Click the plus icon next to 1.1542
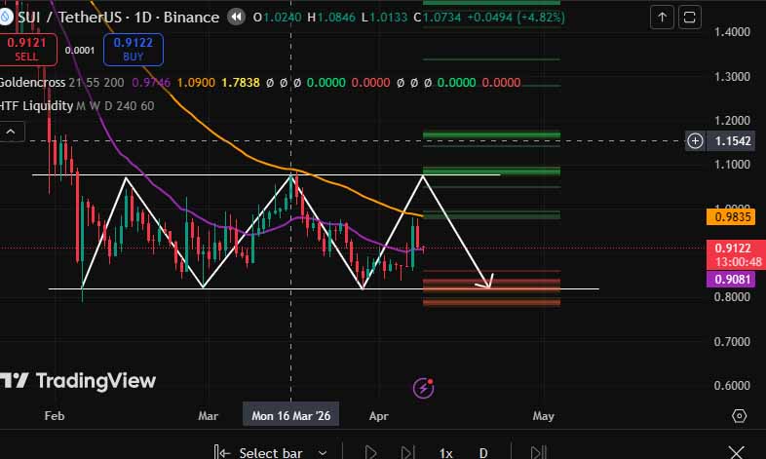 coord(695,141)
